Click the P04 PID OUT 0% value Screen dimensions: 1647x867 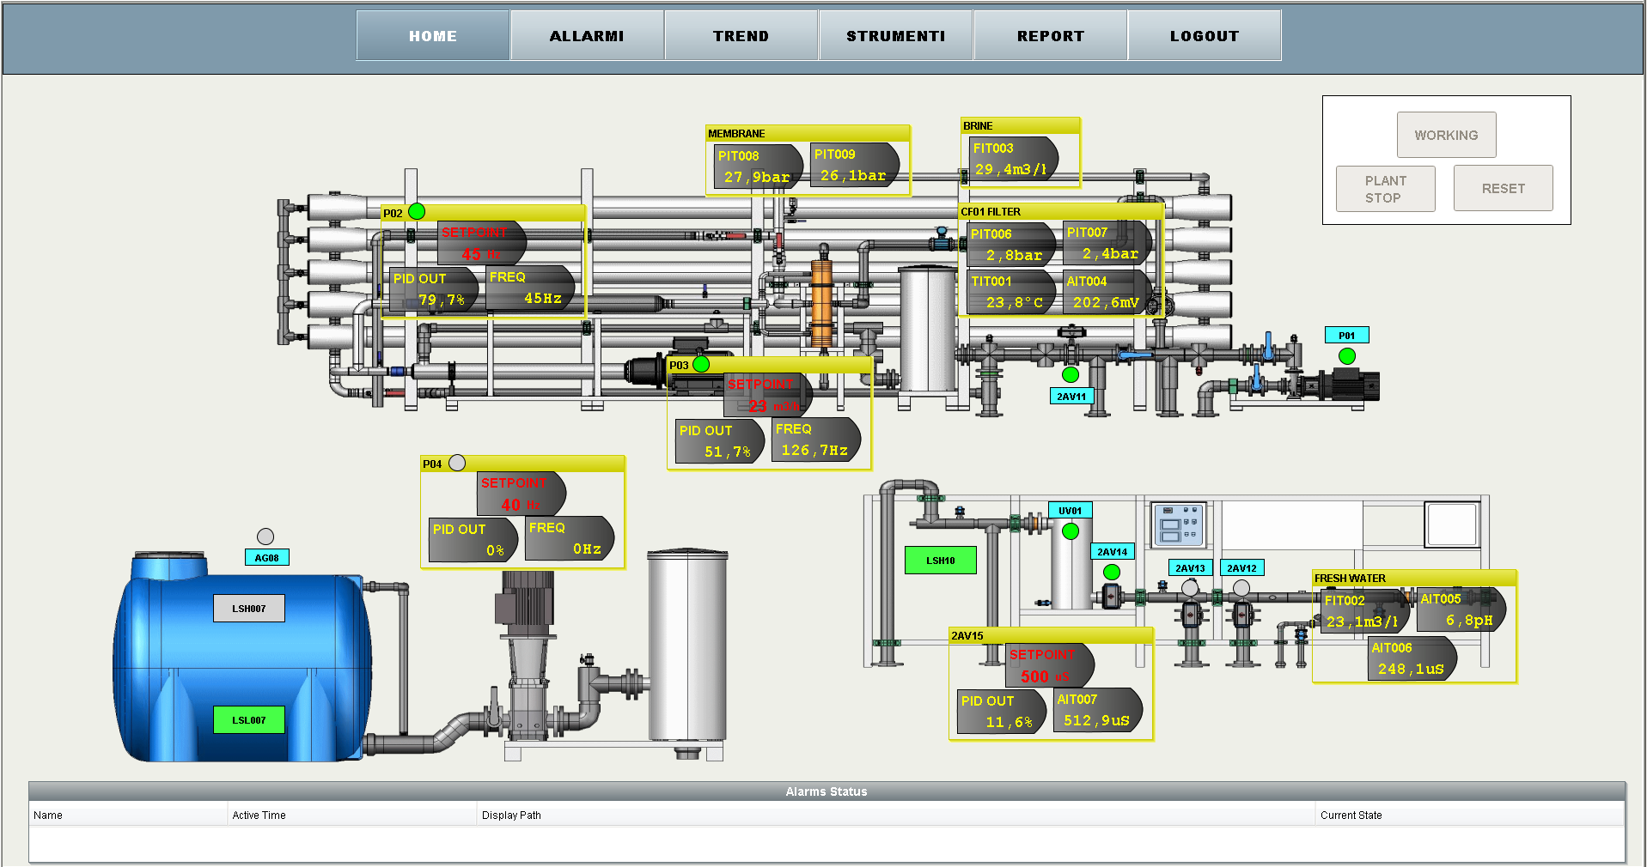pos(473,540)
